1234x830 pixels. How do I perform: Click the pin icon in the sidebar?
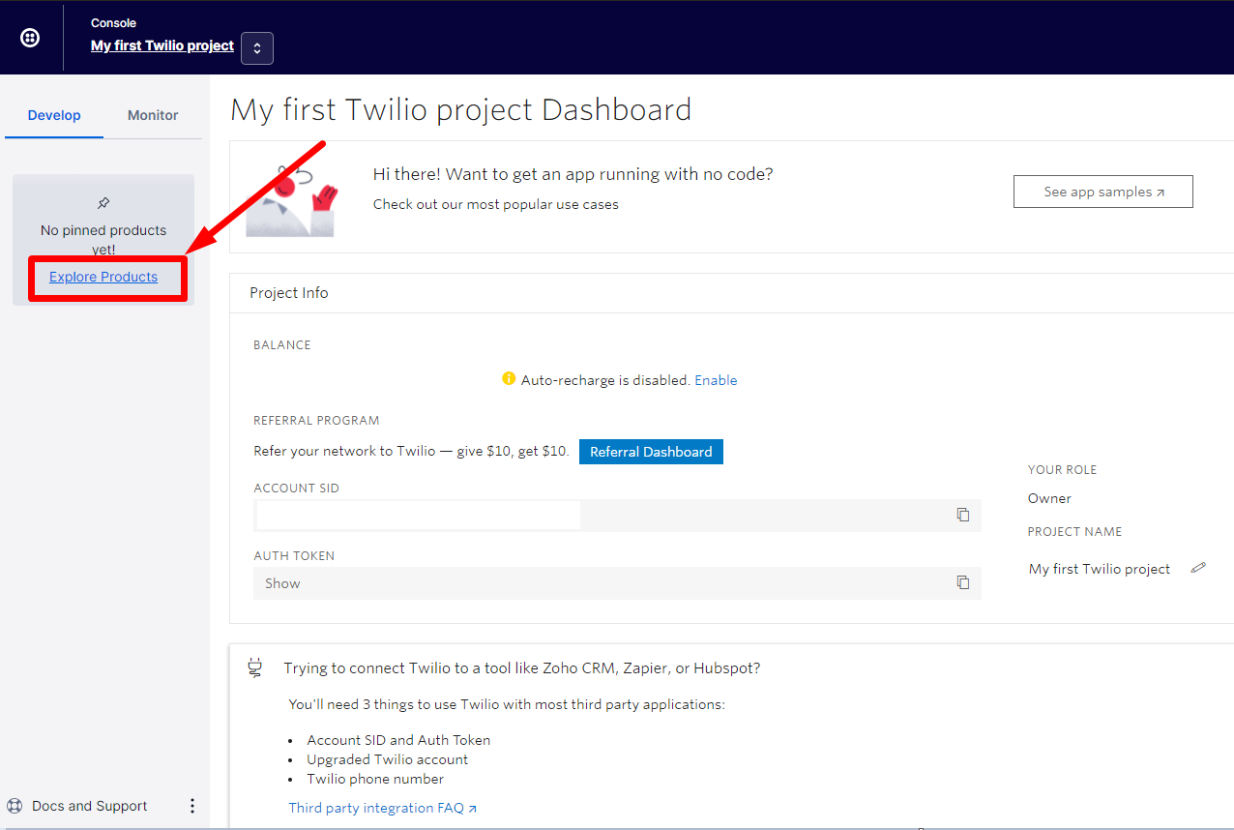click(x=103, y=203)
